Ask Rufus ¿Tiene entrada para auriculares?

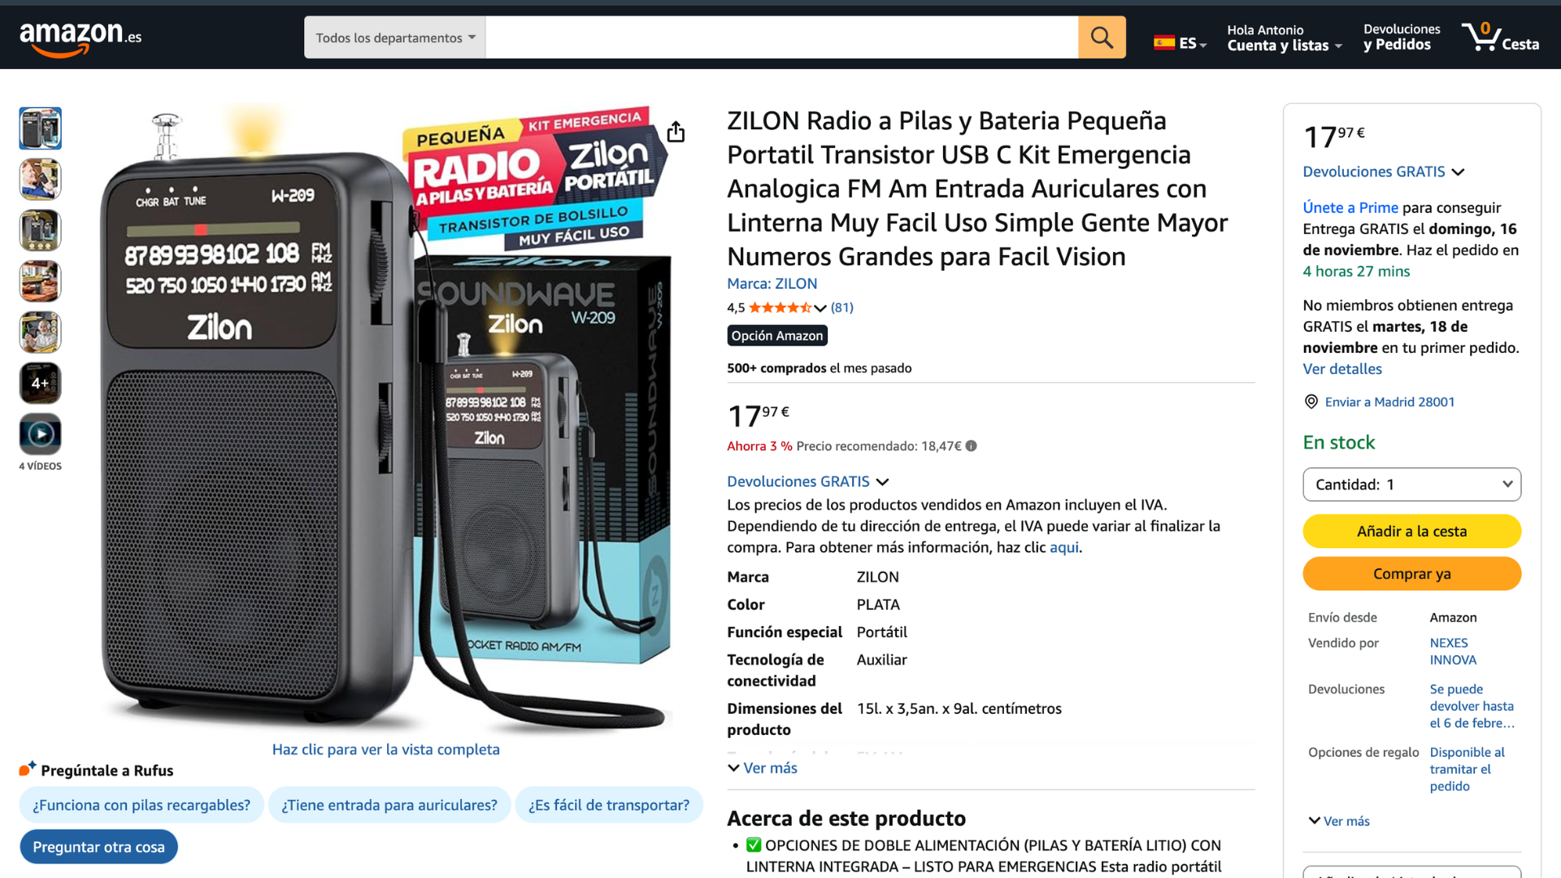pos(389,805)
